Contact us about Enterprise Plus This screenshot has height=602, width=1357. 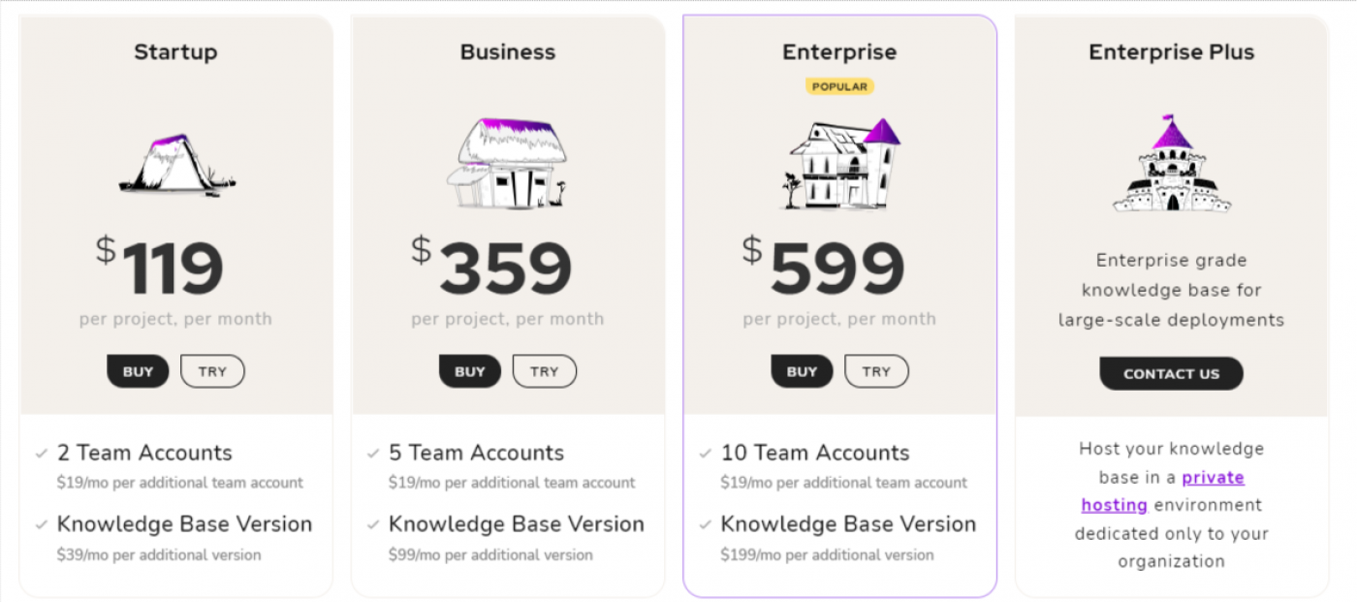[1171, 373]
